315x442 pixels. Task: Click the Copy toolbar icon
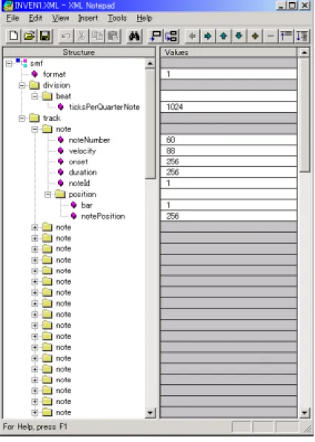pos(97,36)
